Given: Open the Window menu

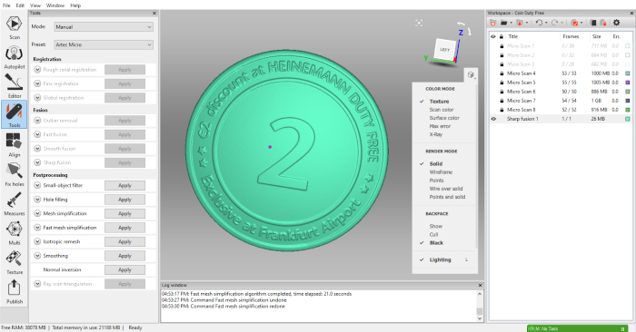Looking at the screenshot, I should pyautogui.click(x=55, y=5).
